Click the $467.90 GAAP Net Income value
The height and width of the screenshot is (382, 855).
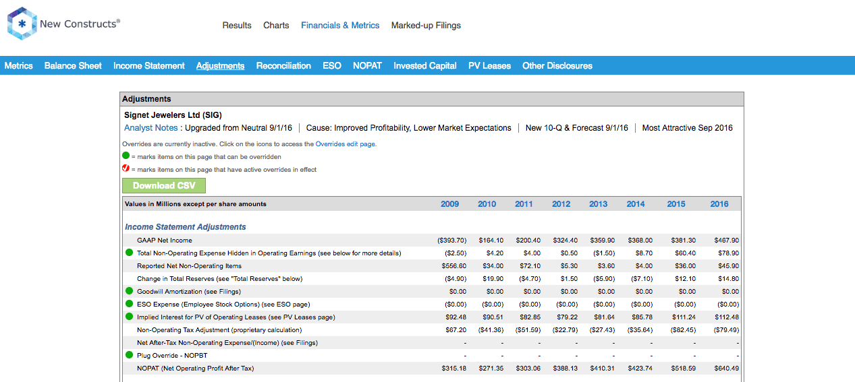click(x=727, y=241)
